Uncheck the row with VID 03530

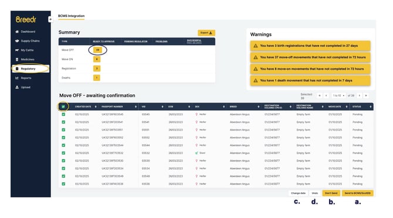63,161
